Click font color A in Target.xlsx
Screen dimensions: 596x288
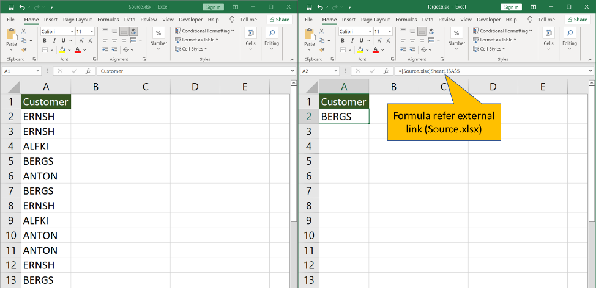point(376,49)
